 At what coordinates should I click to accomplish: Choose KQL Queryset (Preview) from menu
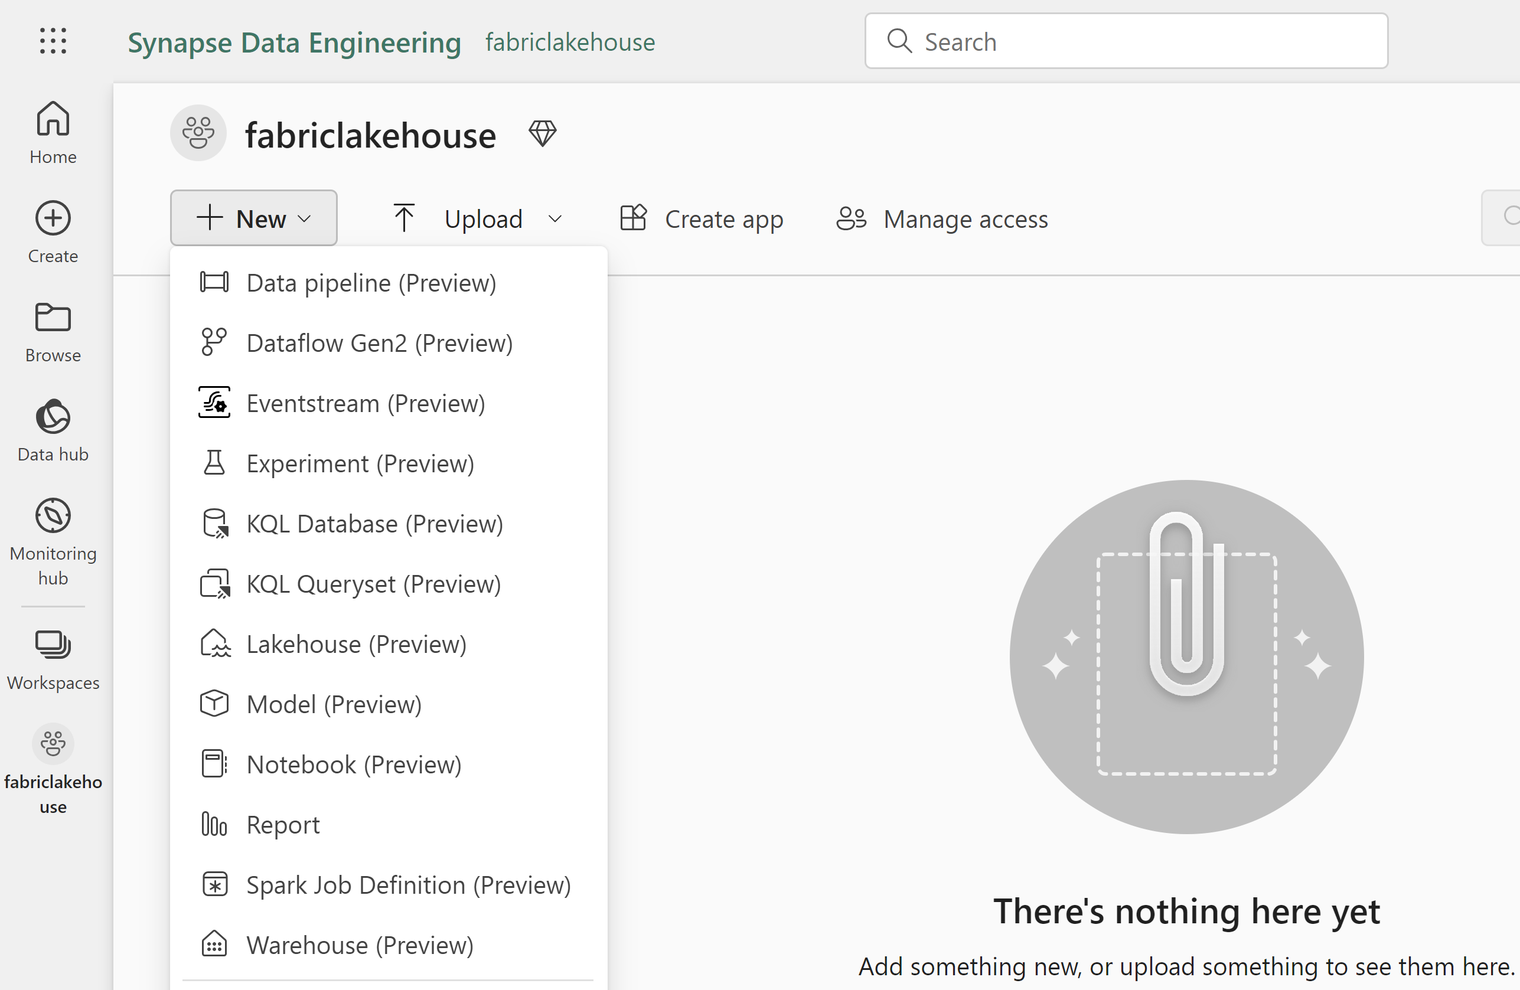[389, 584]
